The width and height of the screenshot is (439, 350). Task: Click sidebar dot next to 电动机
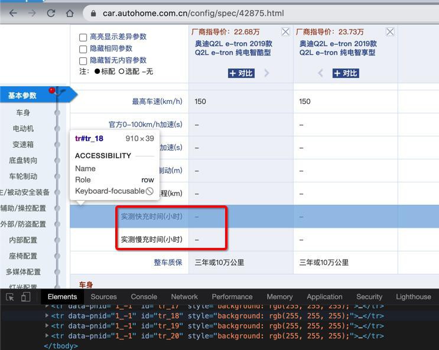tap(57, 129)
